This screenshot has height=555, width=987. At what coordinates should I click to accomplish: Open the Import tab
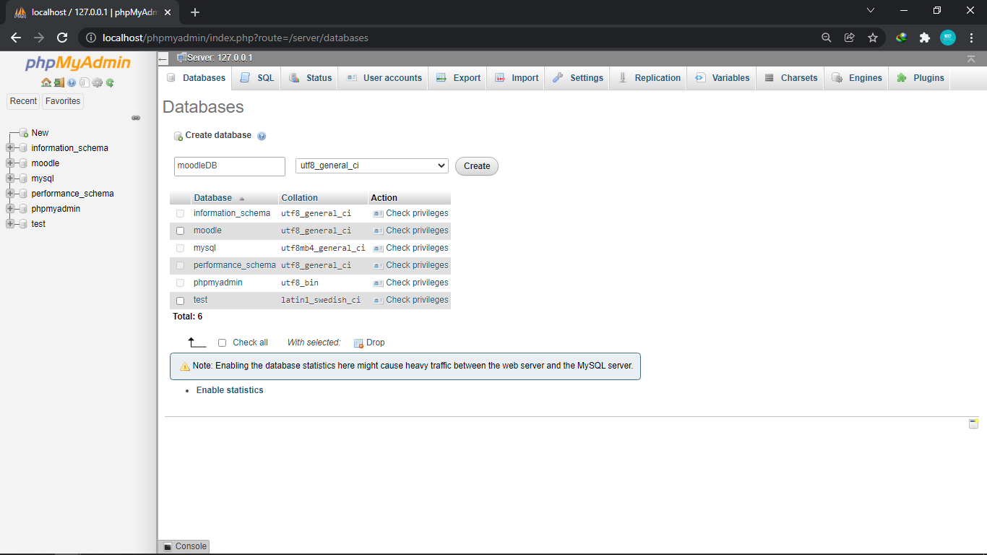(x=517, y=78)
